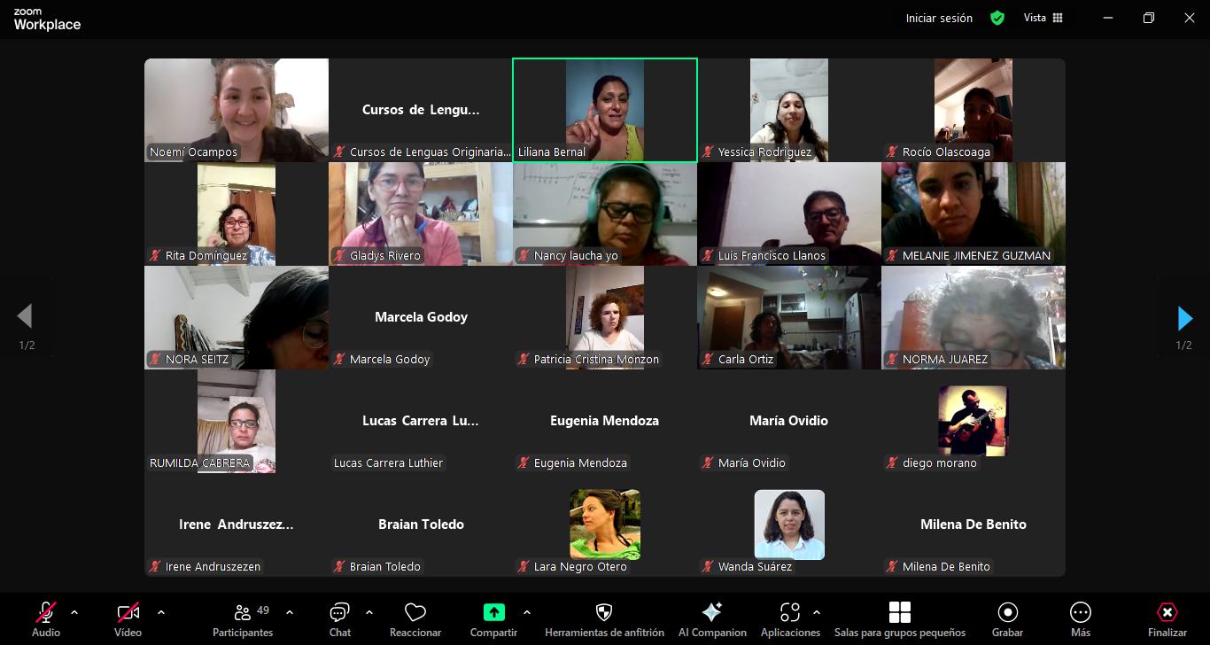Click the green Compartir share screen icon
The height and width of the screenshot is (645, 1210).
[493, 612]
